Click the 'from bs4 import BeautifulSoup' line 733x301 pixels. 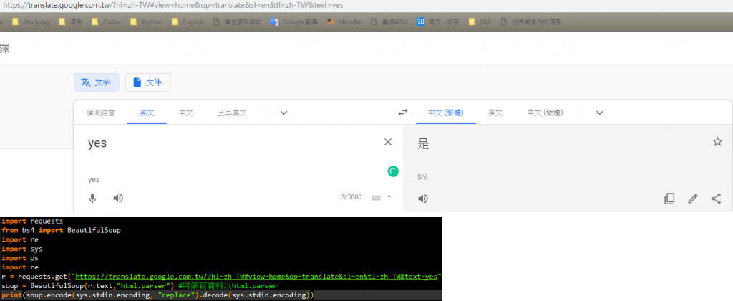[x=62, y=230]
